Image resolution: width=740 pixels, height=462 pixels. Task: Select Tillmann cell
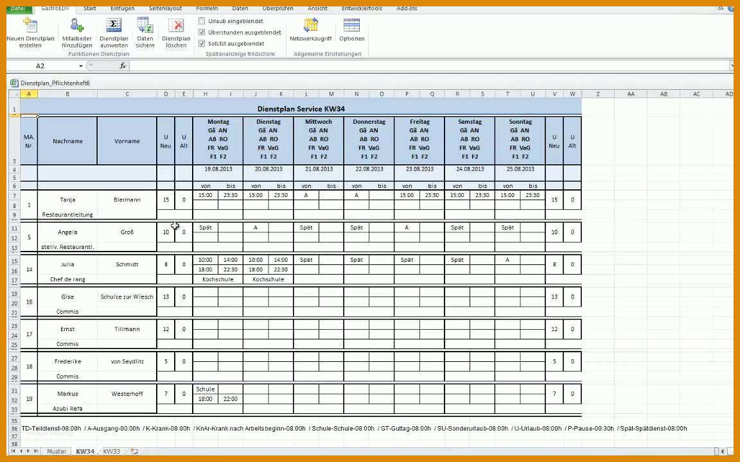point(127,329)
